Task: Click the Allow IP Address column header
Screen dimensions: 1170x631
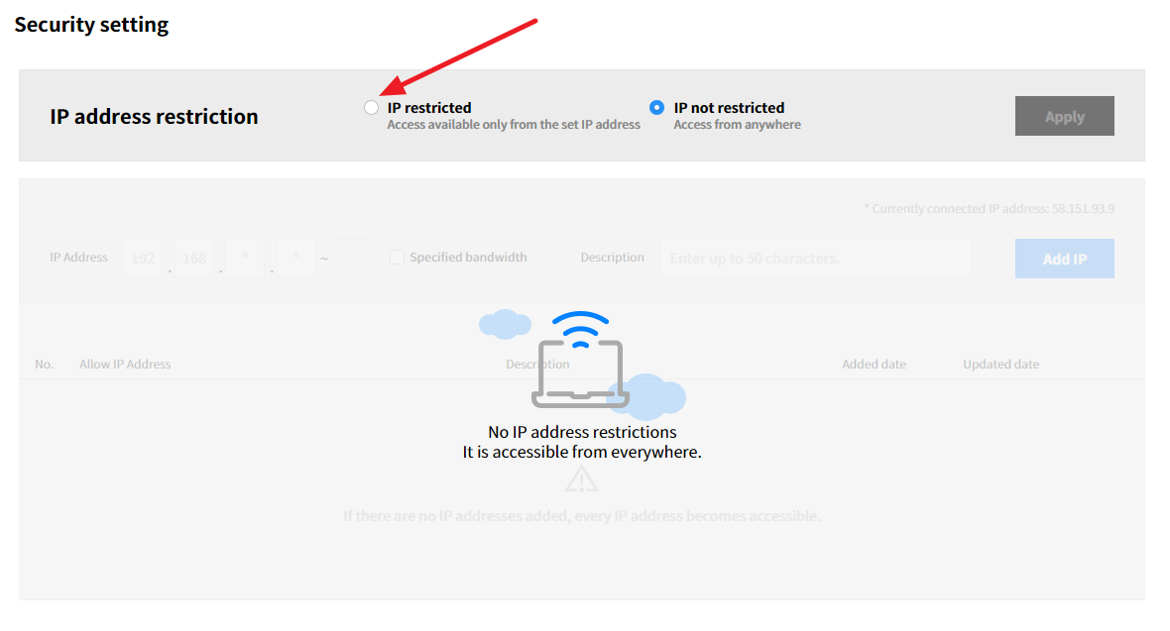Action: tap(125, 364)
